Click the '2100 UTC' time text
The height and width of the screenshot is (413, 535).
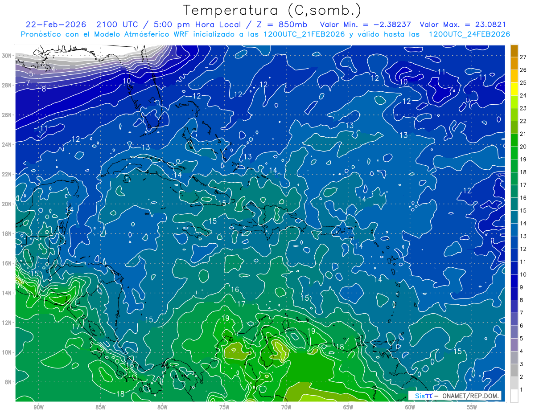[x=118, y=25]
